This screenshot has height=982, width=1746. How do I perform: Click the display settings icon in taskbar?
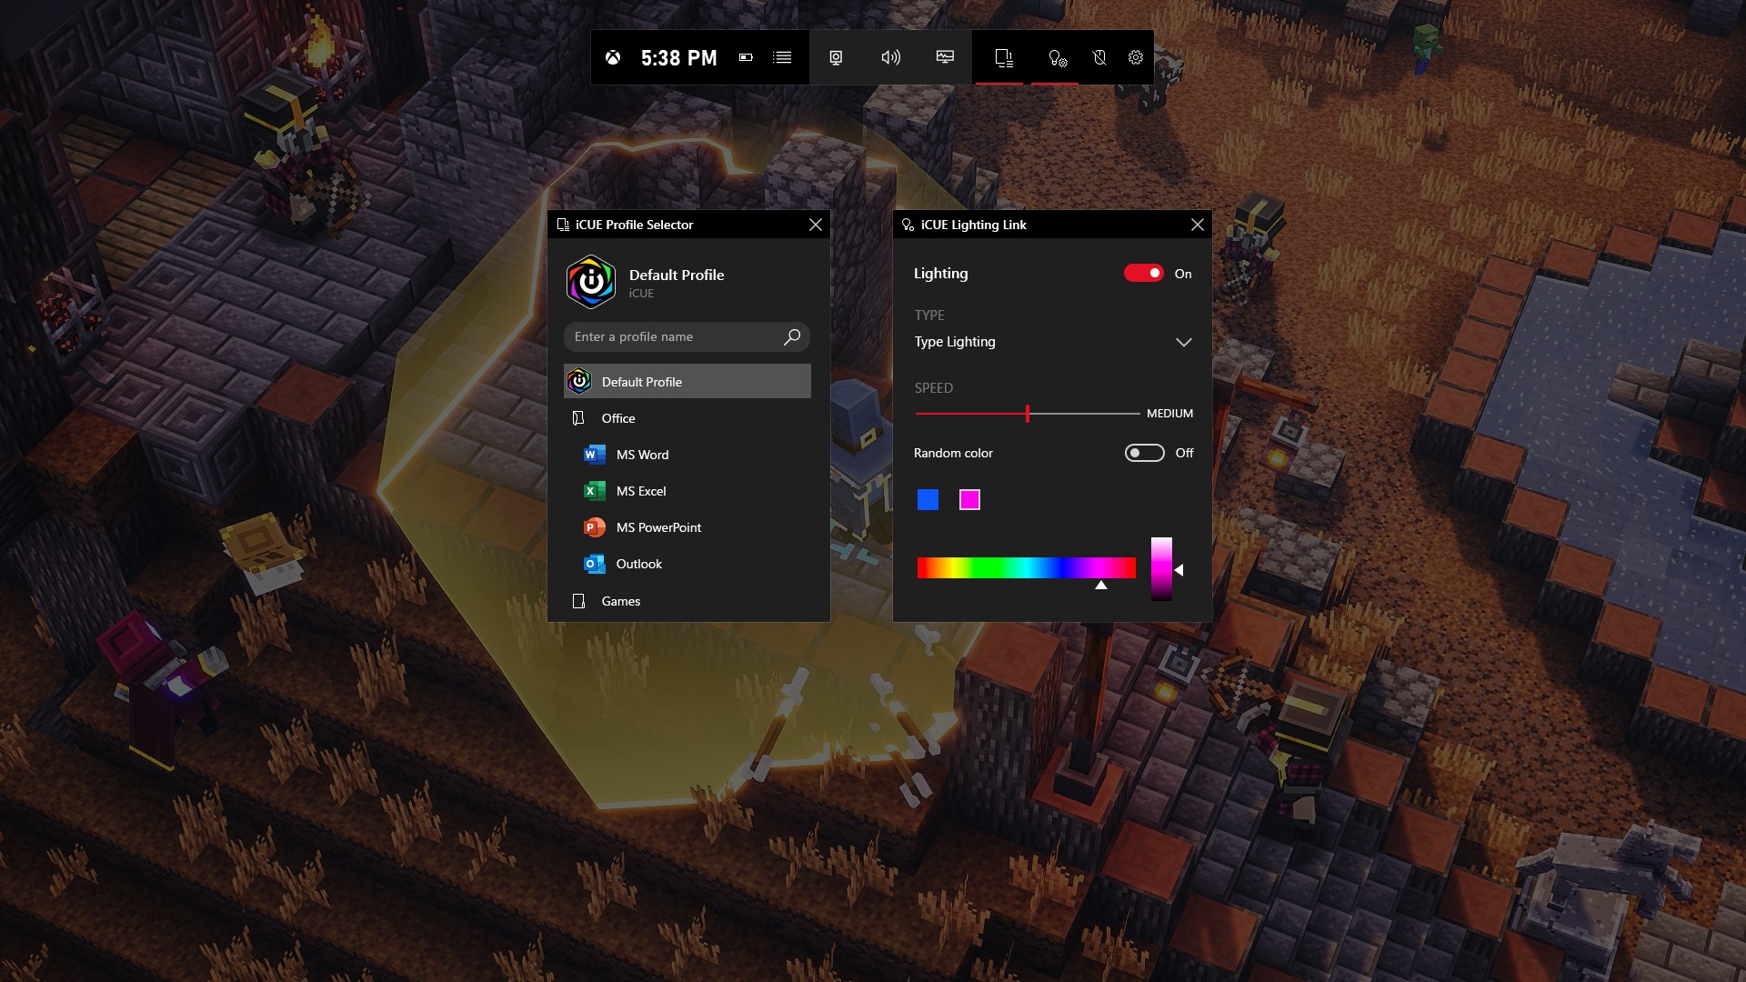coord(948,57)
